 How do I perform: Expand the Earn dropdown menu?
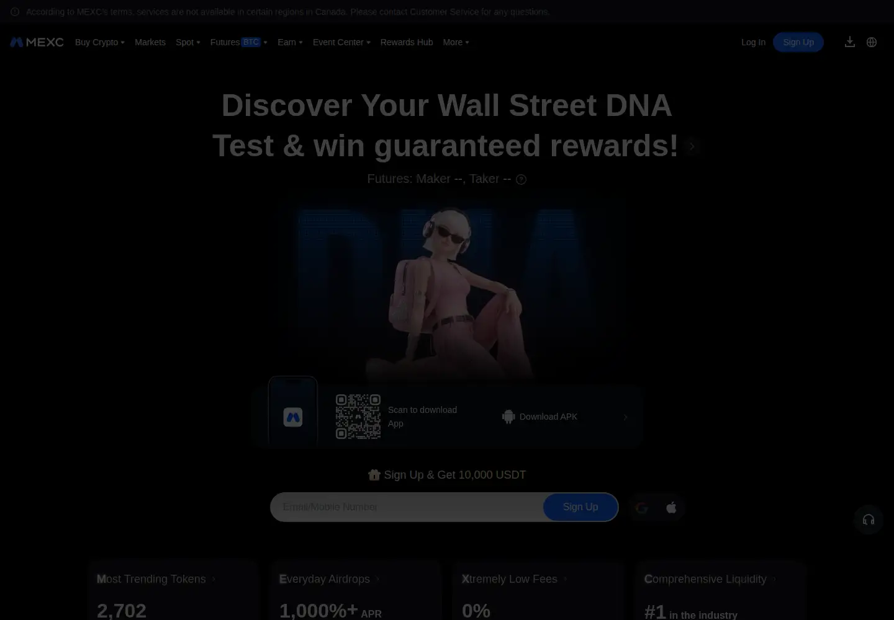click(290, 42)
